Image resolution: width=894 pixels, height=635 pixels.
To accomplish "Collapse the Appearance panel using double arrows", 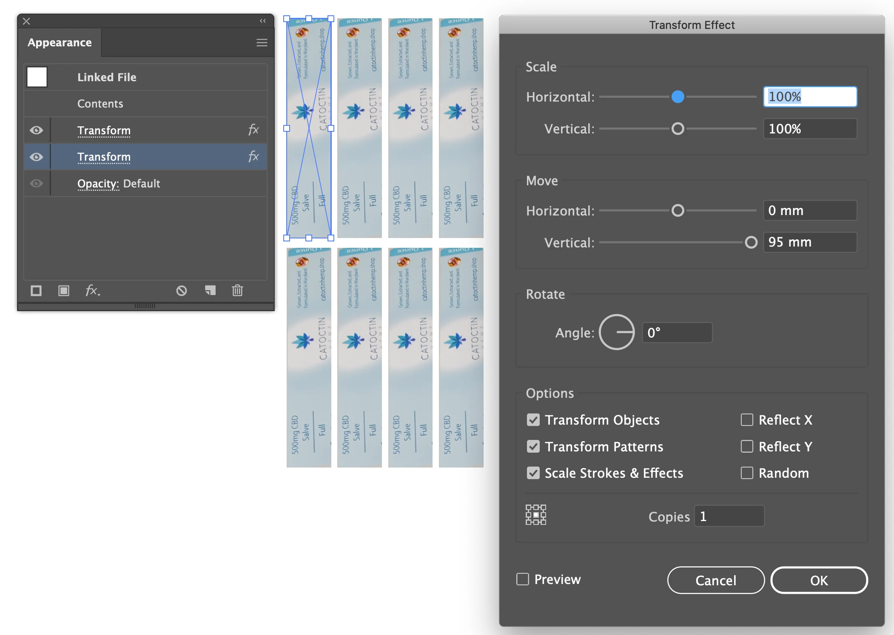I will point(263,21).
